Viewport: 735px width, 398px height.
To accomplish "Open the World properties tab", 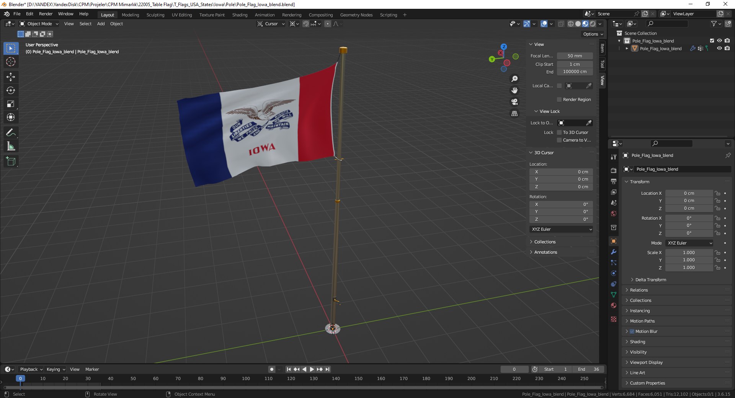I will 614,214.
